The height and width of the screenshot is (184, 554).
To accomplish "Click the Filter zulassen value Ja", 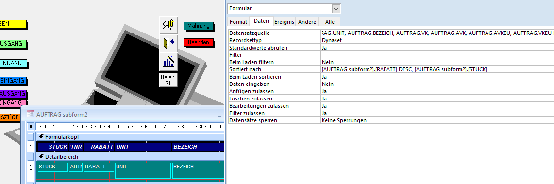I will pyautogui.click(x=437, y=113).
